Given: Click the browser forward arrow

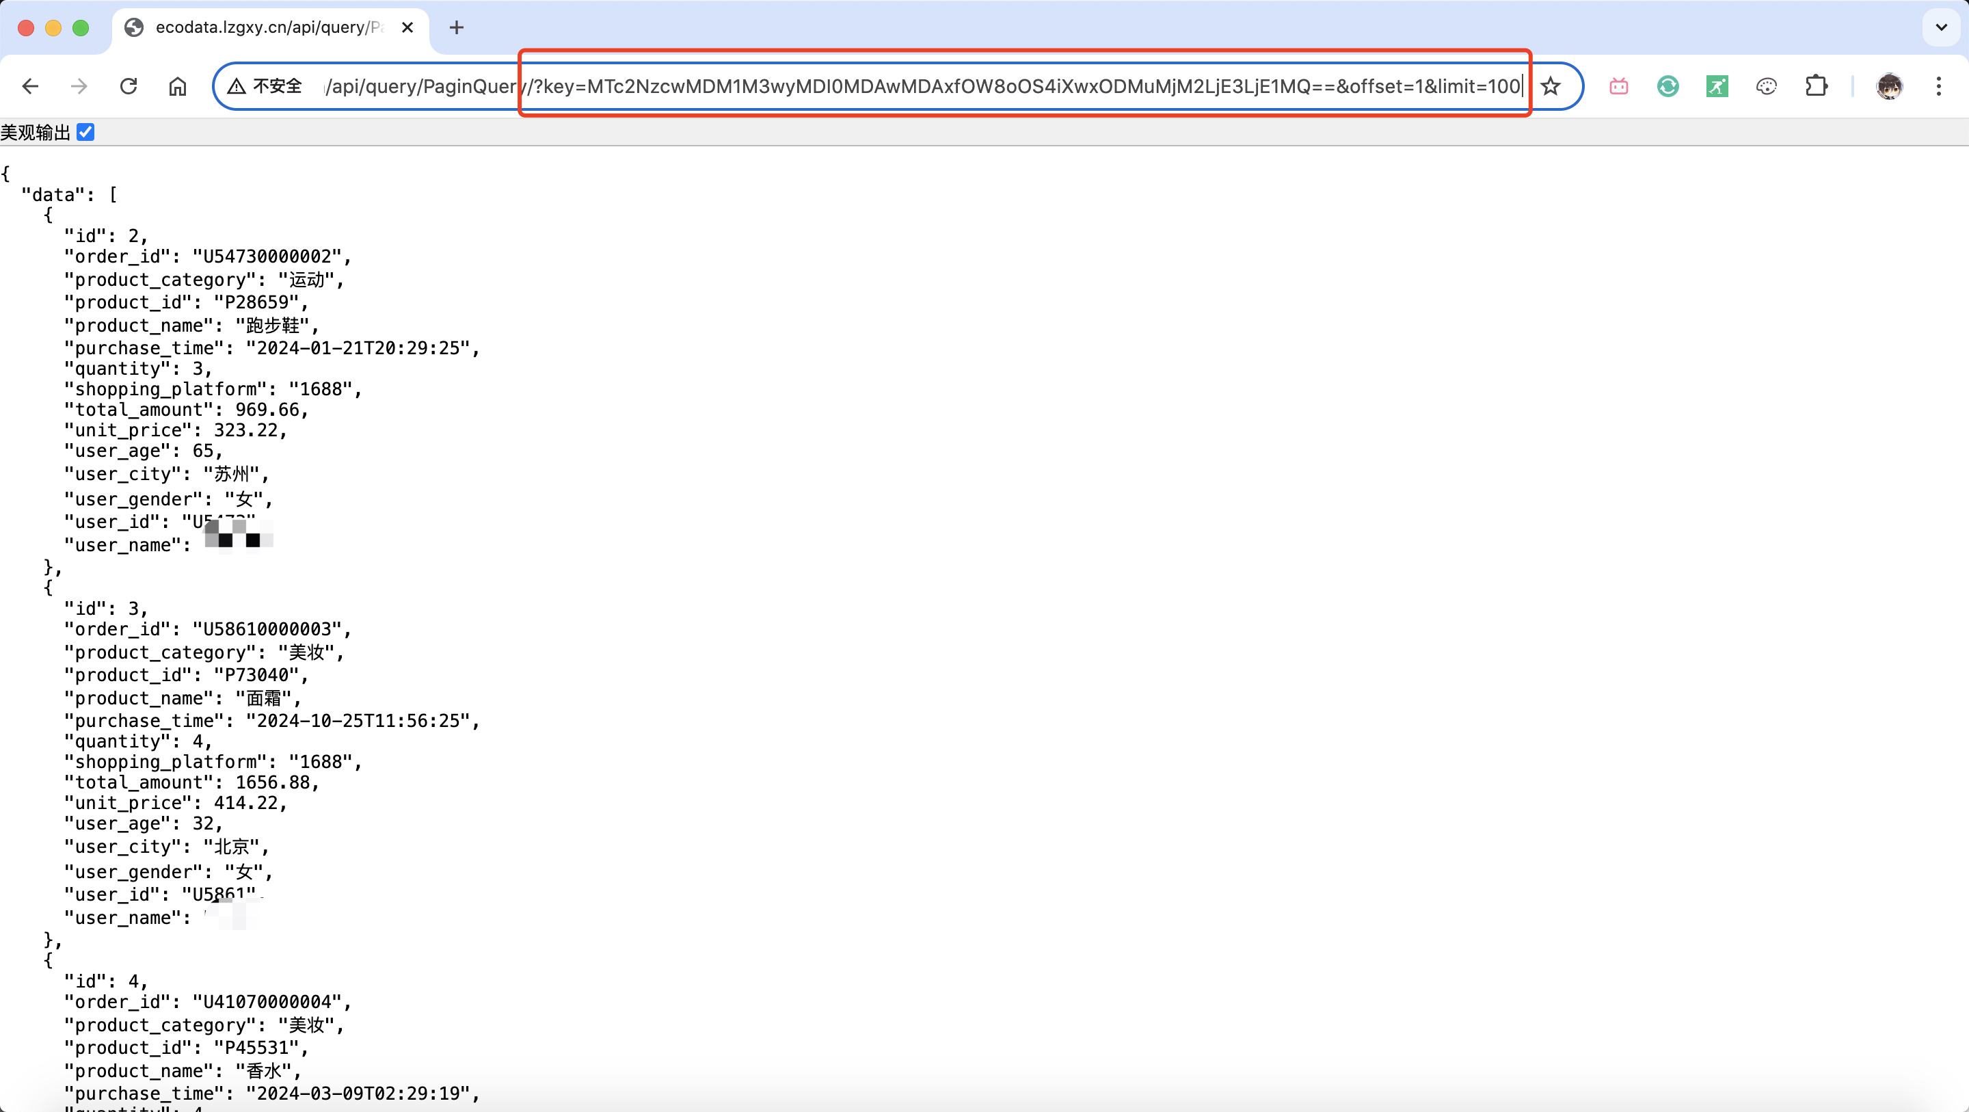Looking at the screenshot, I should (79, 86).
